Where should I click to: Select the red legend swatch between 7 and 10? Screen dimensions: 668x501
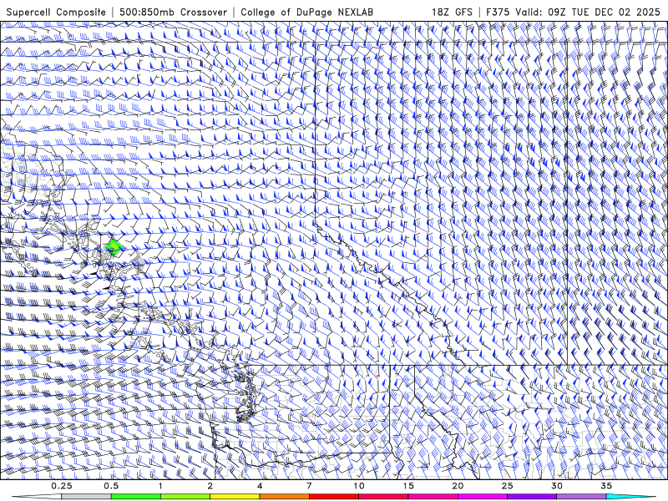click(x=334, y=497)
